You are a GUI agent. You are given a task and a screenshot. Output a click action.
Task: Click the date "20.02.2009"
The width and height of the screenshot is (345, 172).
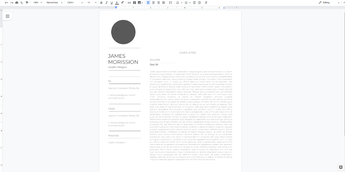pos(155,60)
